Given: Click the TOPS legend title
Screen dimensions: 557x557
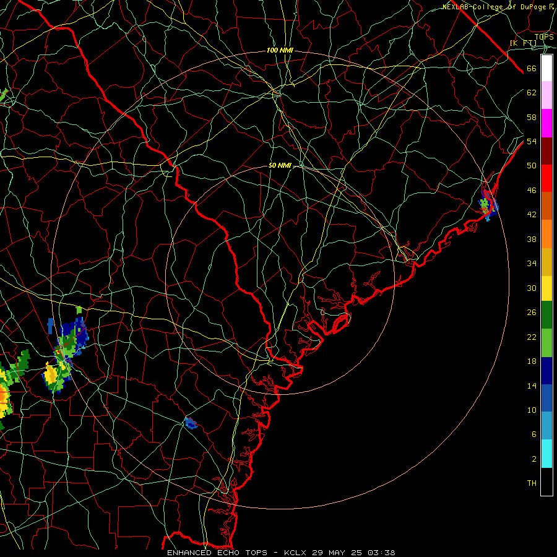Looking at the screenshot, I should 544,37.
